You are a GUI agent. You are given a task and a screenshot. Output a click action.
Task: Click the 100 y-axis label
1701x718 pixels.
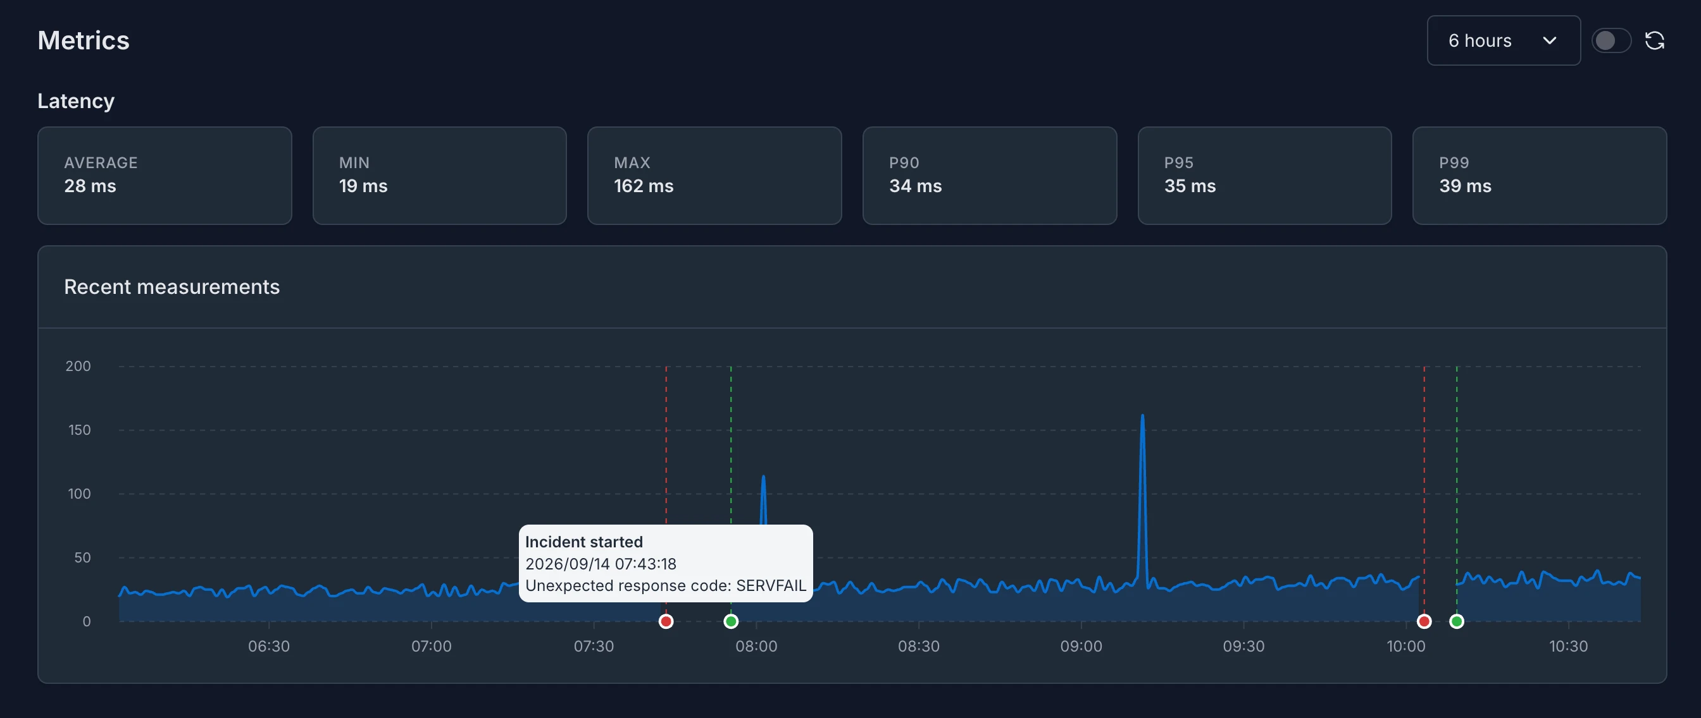click(x=79, y=494)
